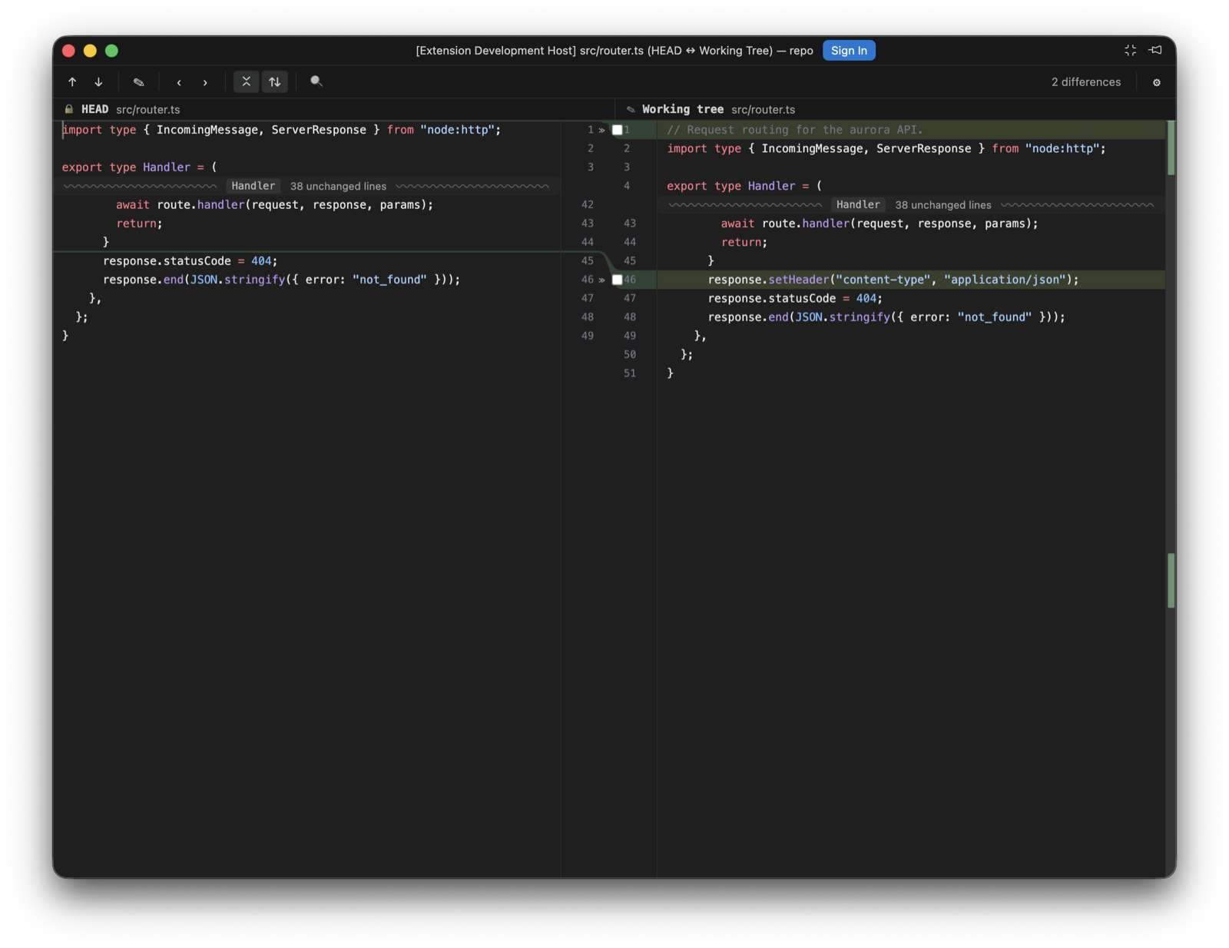Click the lower change marker in the overview scrollbar

click(x=1171, y=581)
